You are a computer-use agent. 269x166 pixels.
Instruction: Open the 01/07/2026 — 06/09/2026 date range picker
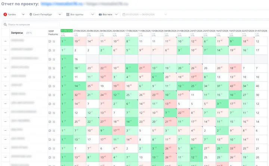click(145, 15)
